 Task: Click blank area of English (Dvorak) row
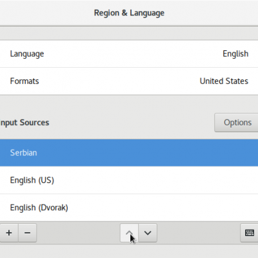coord(161,208)
